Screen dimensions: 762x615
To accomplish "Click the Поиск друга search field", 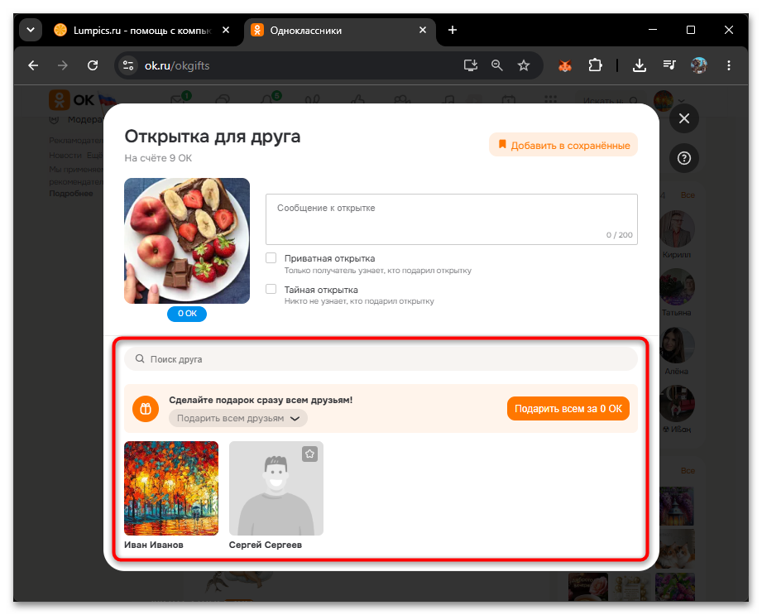I will pyautogui.click(x=381, y=358).
